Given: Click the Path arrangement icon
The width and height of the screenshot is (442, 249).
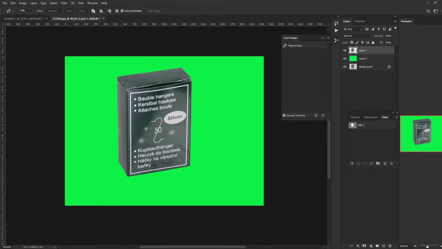Looking at the screenshot, I should click(109, 11).
